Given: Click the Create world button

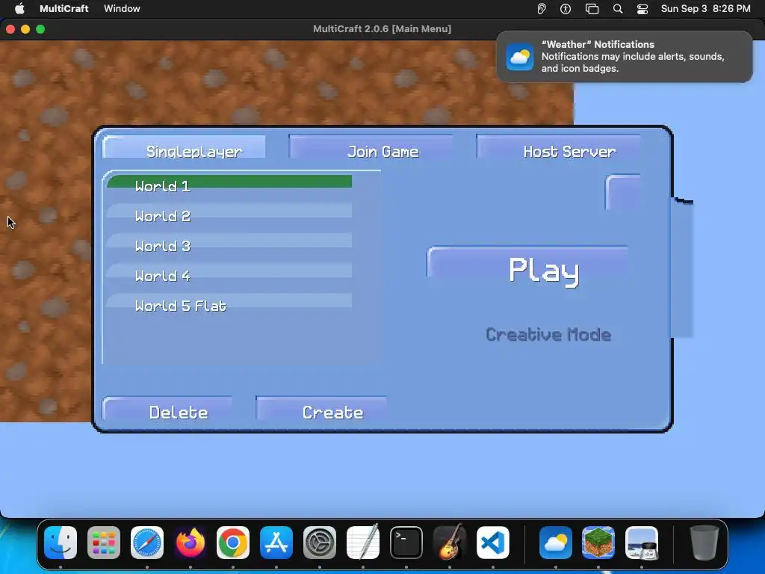Looking at the screenshot, I should click(321, 409).
